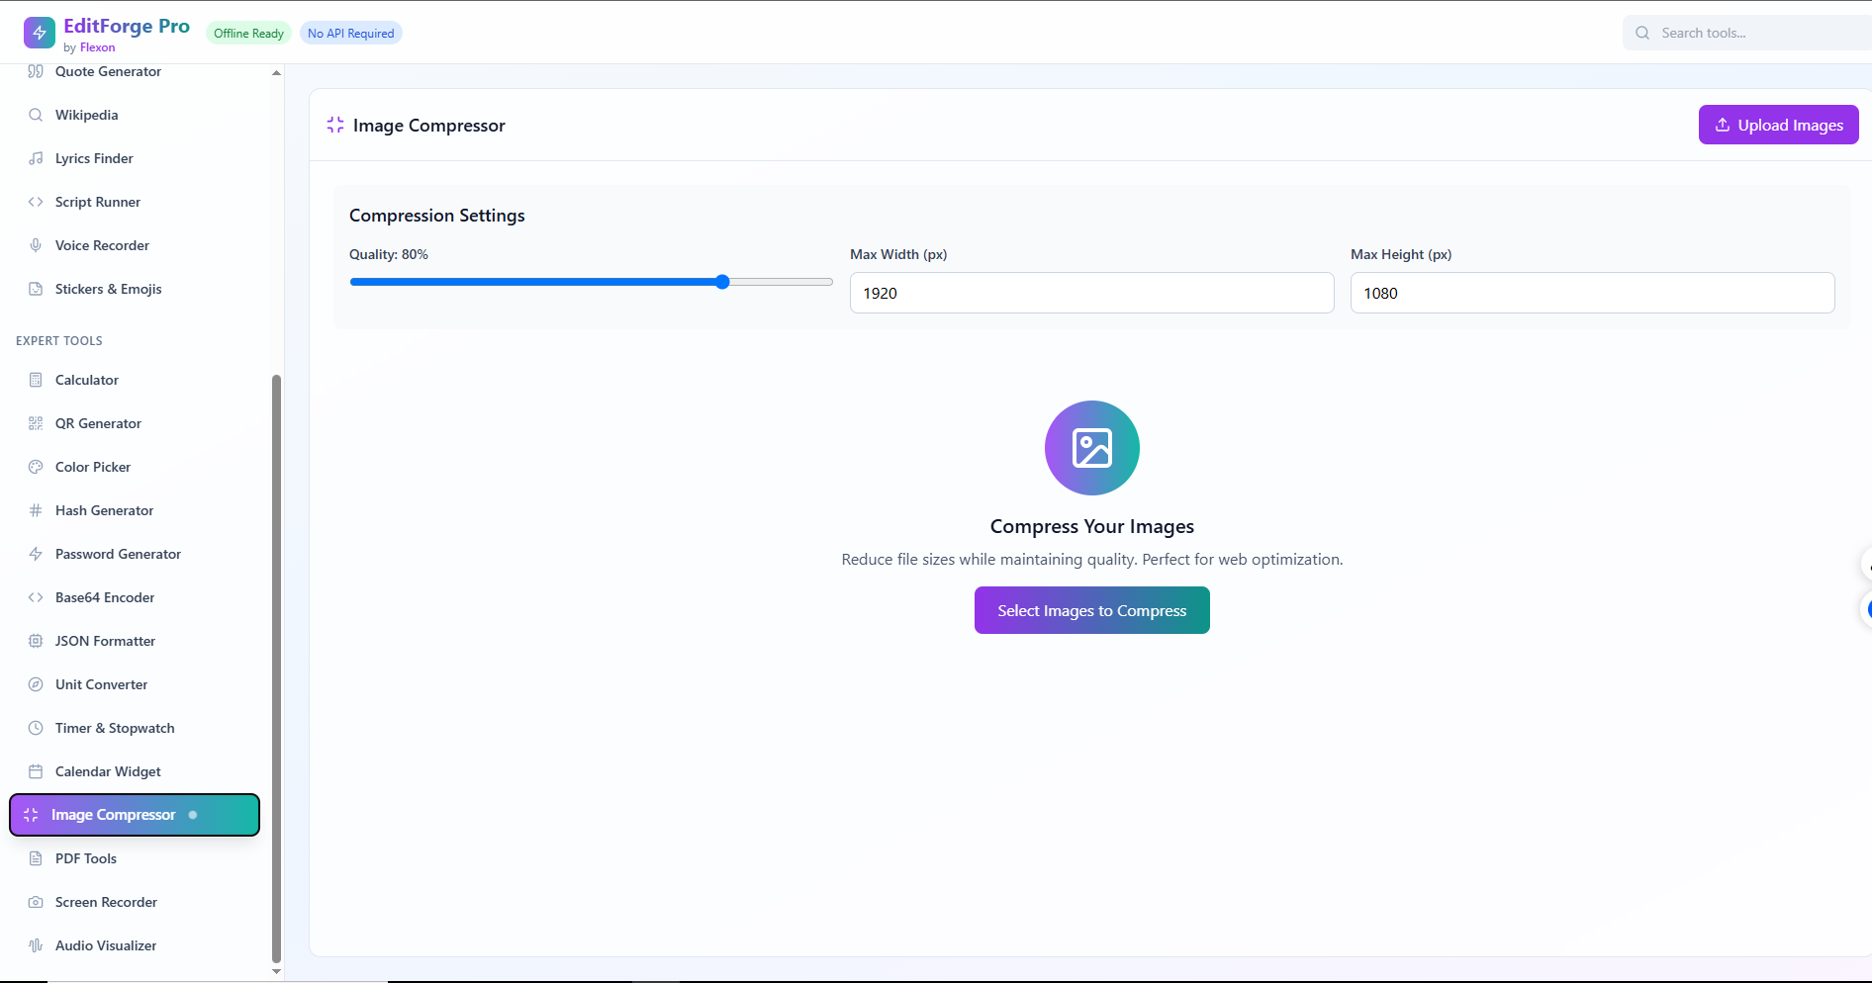Click the sidebar scroll-down arrow

276,971
